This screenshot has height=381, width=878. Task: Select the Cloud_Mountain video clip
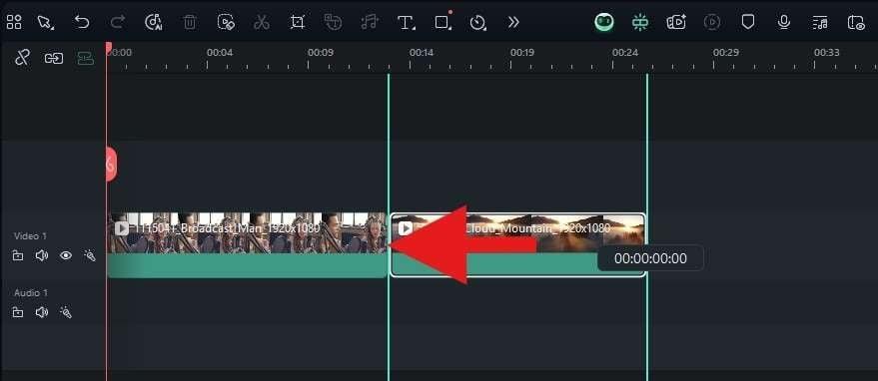518,245
